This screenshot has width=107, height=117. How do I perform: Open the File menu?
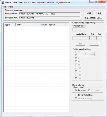[4, 7]
